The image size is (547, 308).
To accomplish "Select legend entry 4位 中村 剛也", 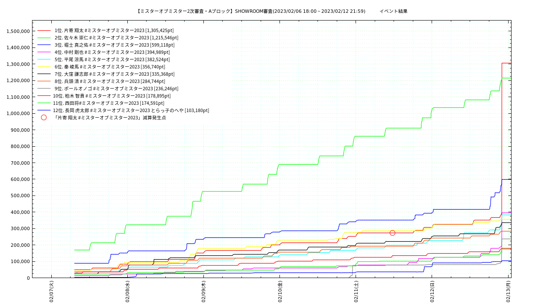I will (x=112, y=52).
